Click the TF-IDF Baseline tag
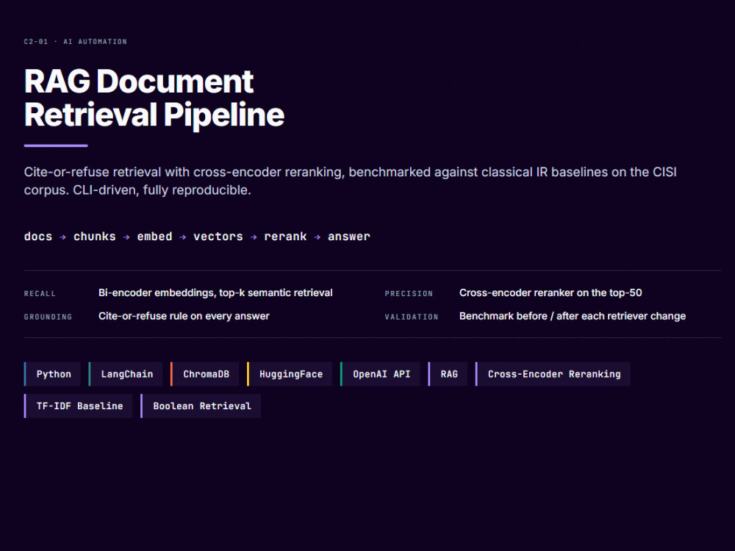The image size is (735, 551). 79,406
